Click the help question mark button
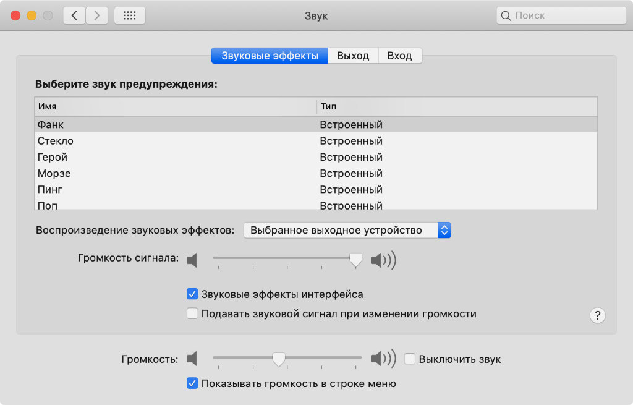Image resolution: width=633 pixels, height=405 pixels. [x=597, y=315]
